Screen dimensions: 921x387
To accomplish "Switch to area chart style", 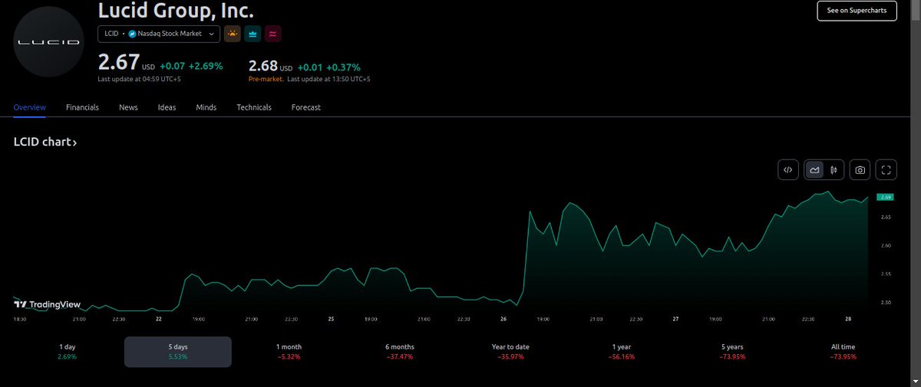I will (814, 170).
